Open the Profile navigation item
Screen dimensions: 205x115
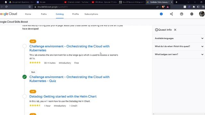(76, 14)
